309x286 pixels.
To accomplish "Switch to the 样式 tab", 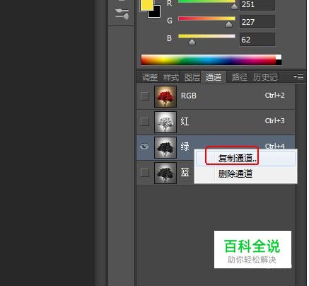I will coord(171,77).
